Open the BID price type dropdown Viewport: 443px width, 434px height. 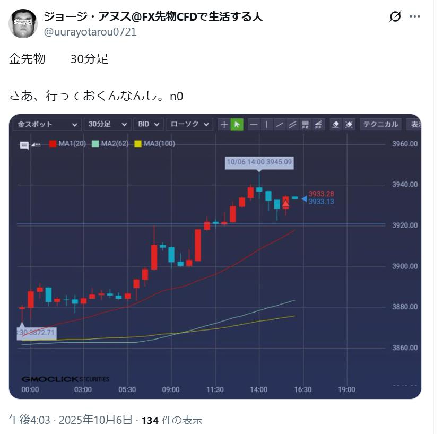click(148, 124)
